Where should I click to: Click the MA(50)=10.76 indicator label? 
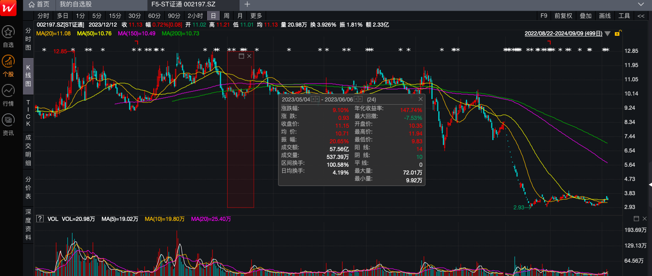pos(95,34)
